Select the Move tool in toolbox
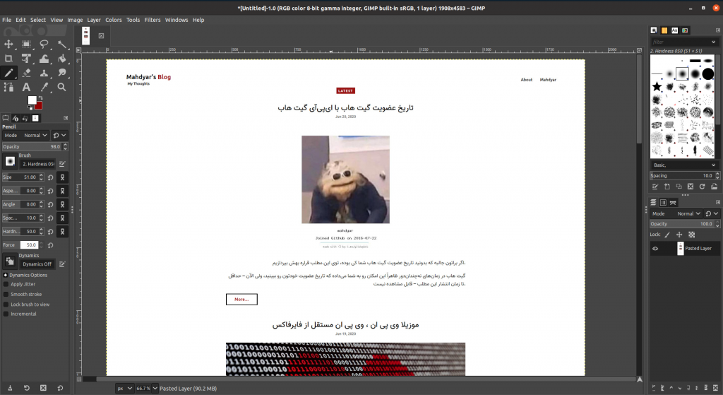 click(x=8, y=45)
